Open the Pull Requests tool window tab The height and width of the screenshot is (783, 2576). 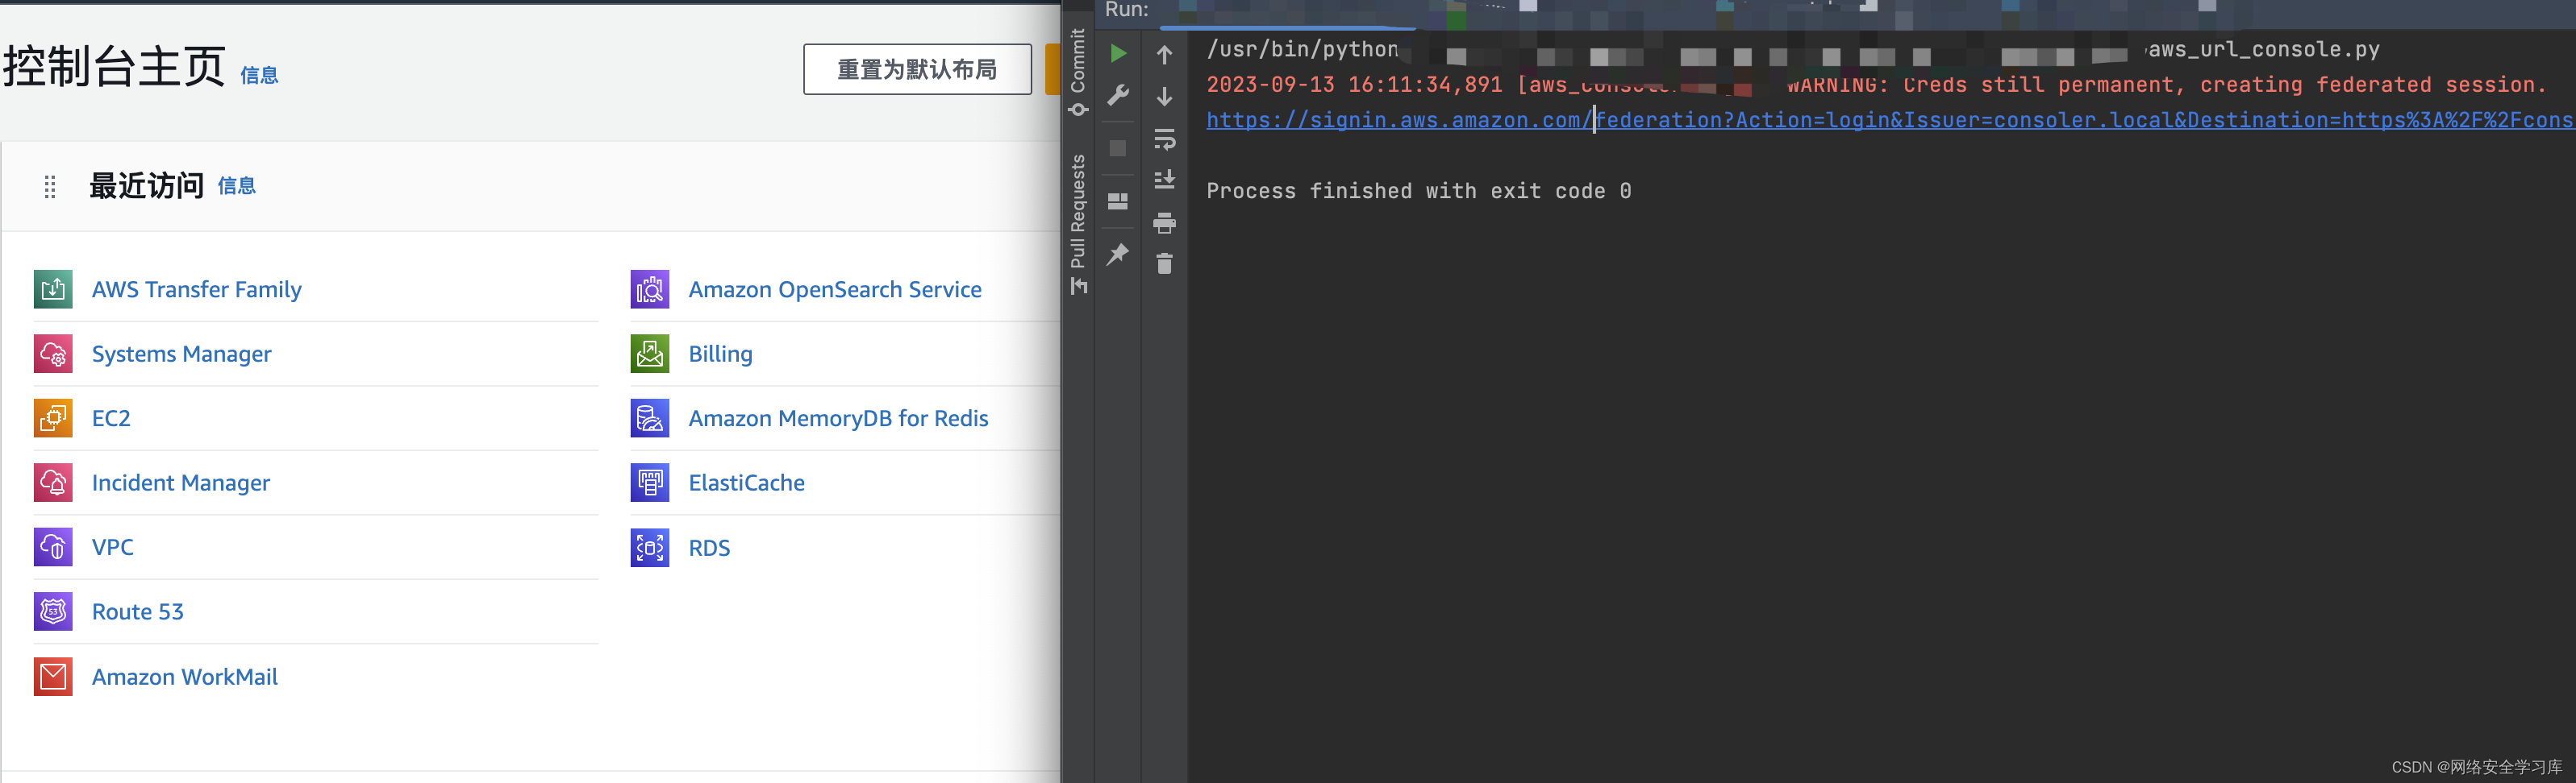point(1078,225)
